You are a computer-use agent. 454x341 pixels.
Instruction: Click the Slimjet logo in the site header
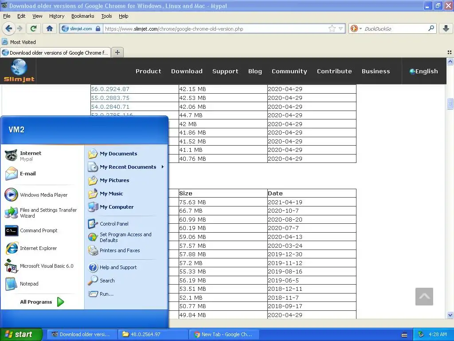(19, 71)
